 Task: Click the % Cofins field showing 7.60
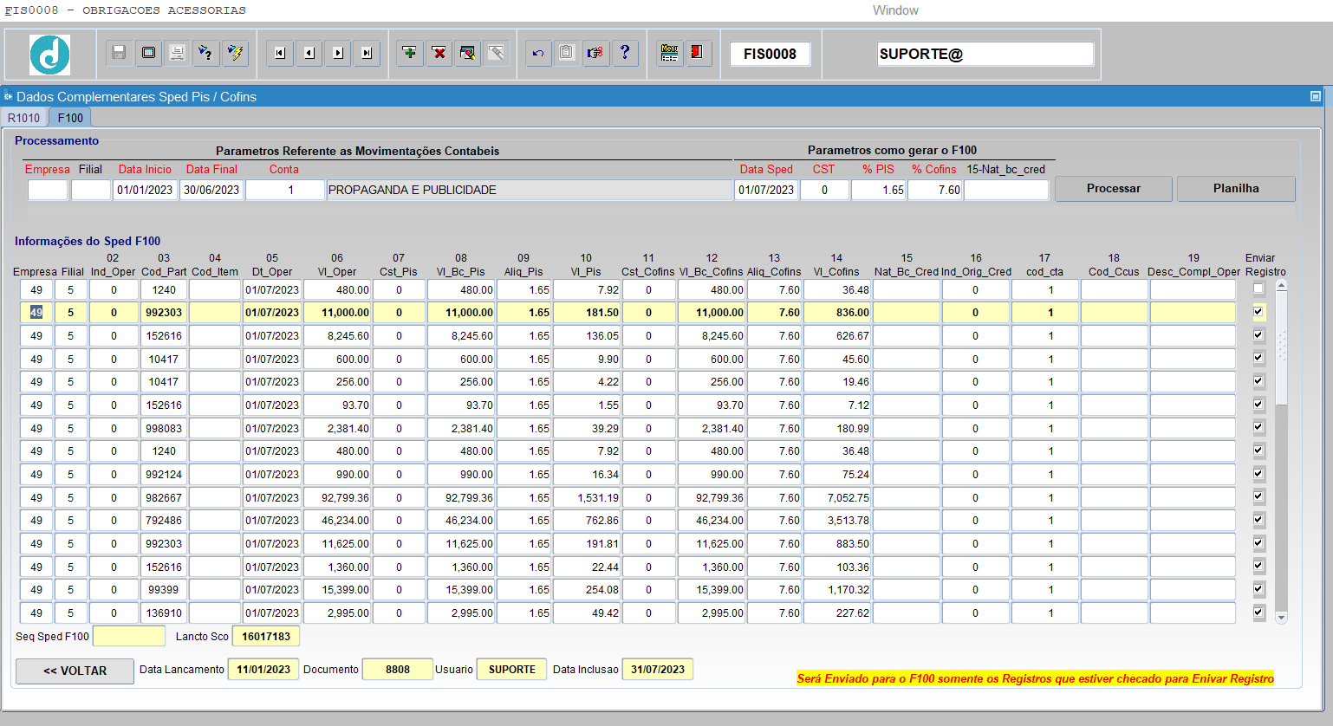point(935,190)
